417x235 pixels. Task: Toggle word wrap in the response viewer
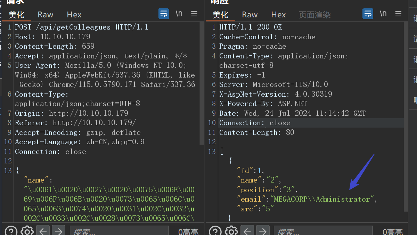click(x=368, y=14)
